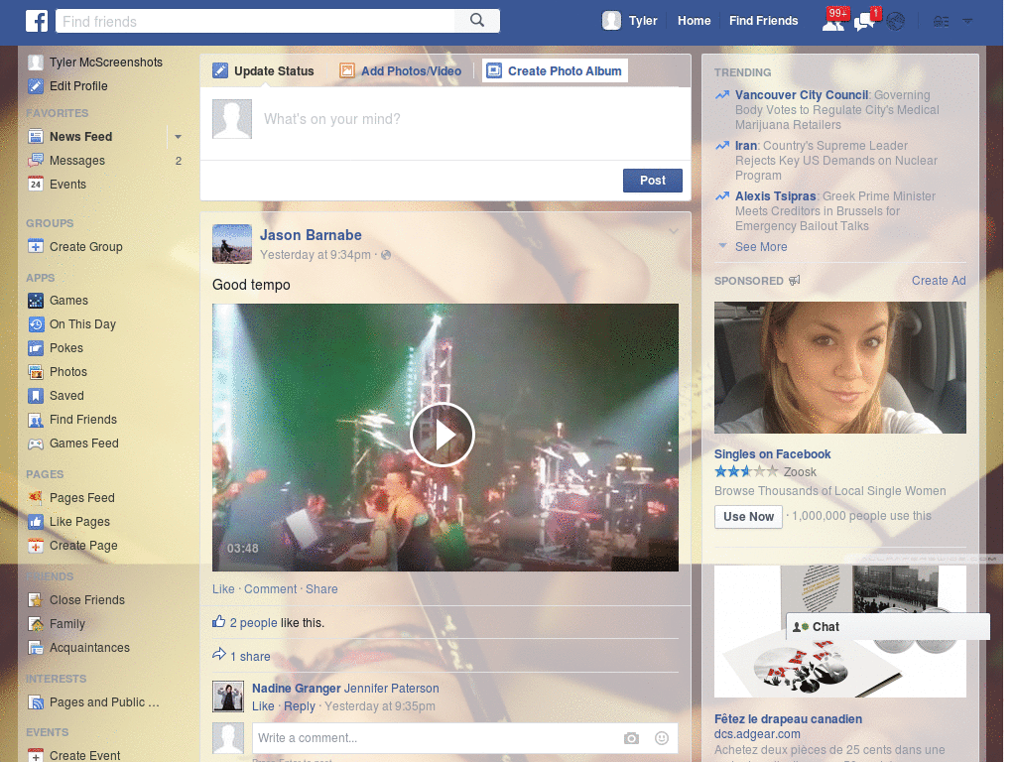Open the On This Day icon
The height and width of the screenshot is (762, 1016).
tap(36, 324)
